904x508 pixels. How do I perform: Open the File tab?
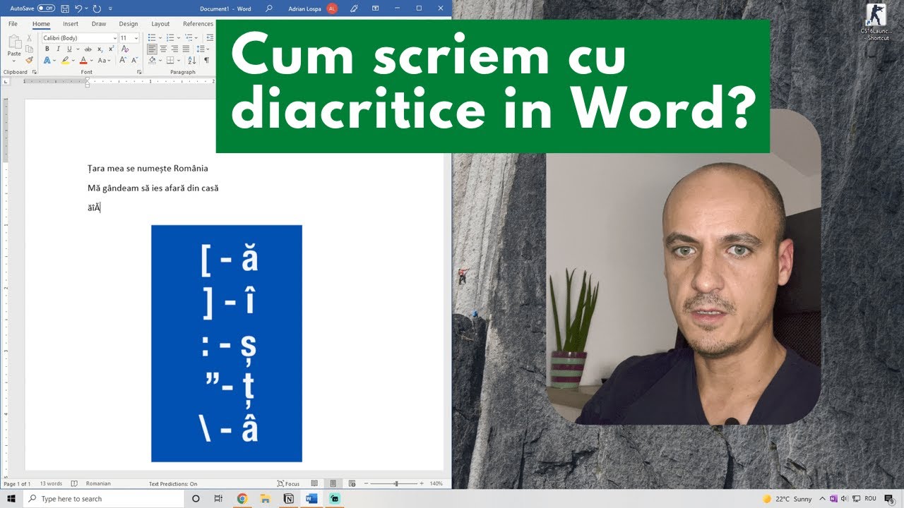pyautogui.click(x=13, y=24)
